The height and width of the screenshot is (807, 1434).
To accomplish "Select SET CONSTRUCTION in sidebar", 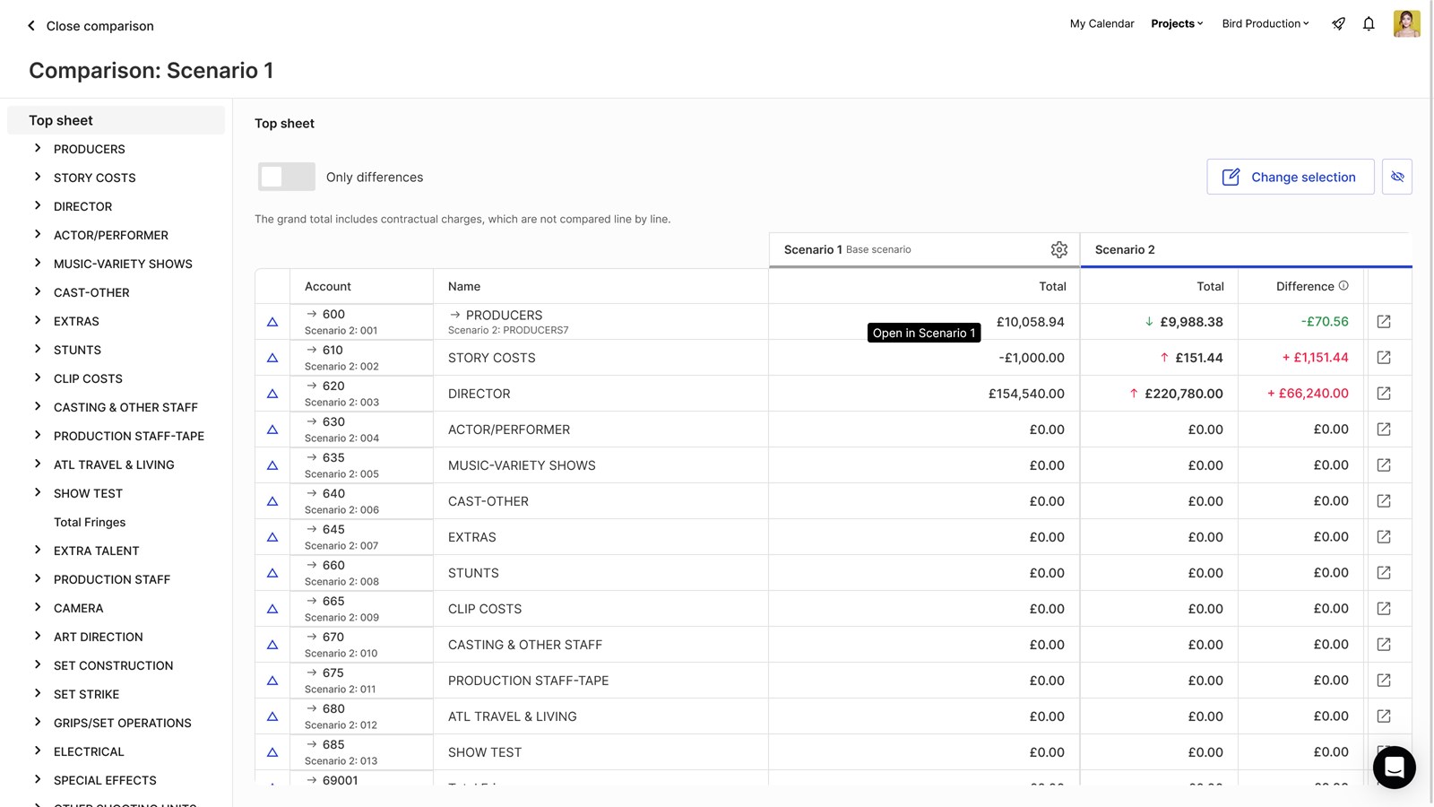I will pyautogui.click(x=113, y=665).
